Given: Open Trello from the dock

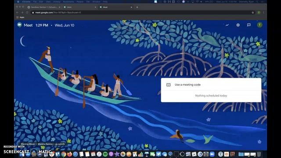Looking at the screenshot, I should [58, 154].
